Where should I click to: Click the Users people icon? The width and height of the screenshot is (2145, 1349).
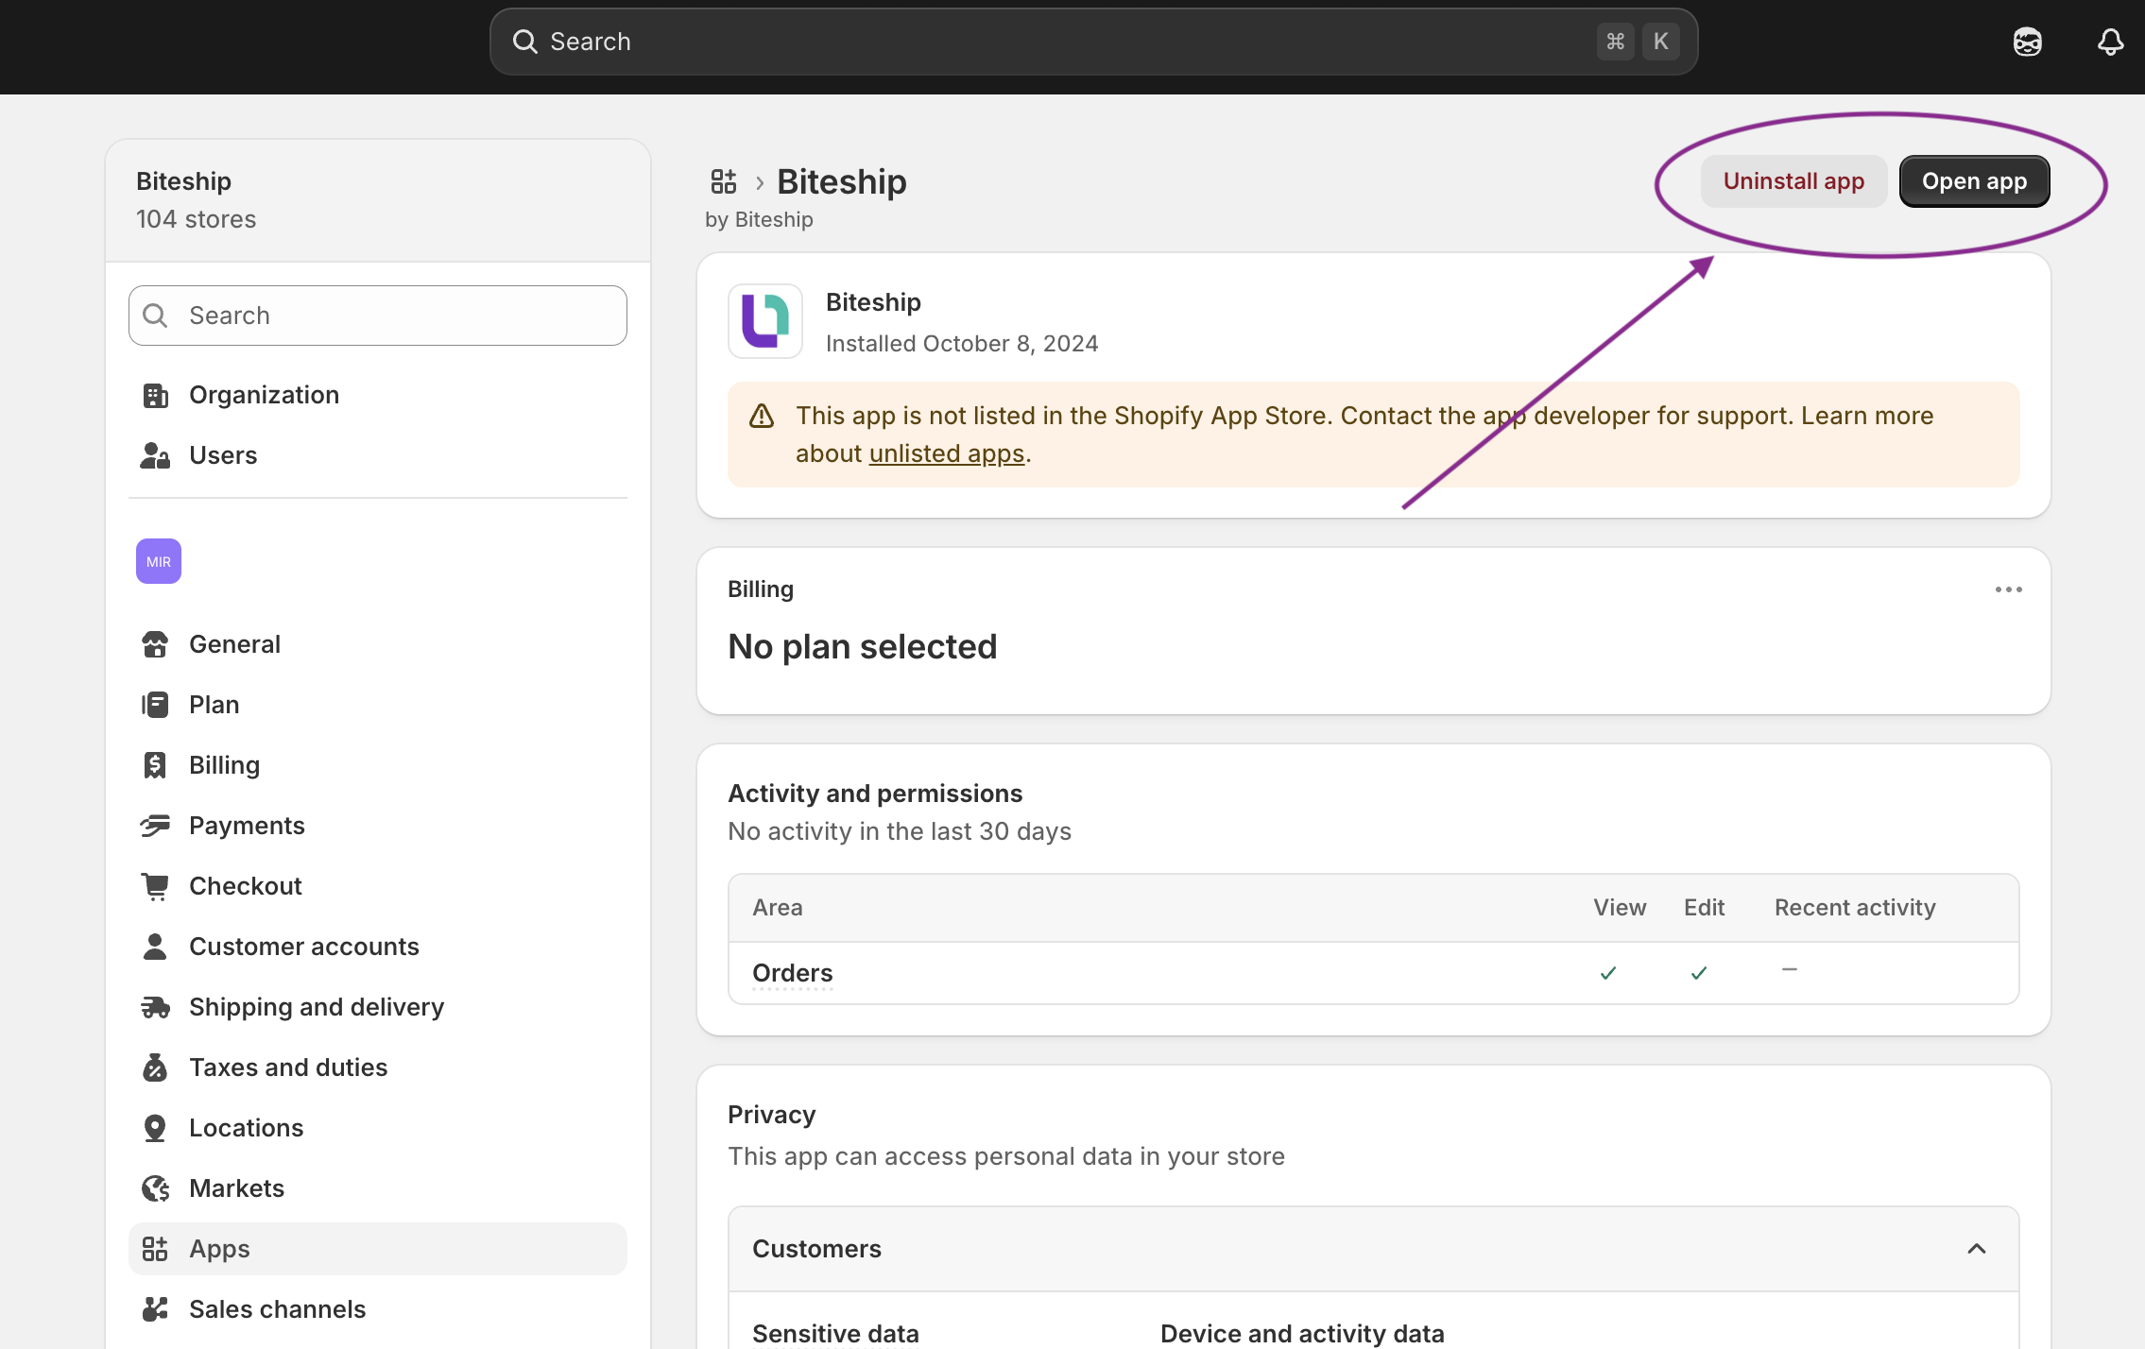155,455
